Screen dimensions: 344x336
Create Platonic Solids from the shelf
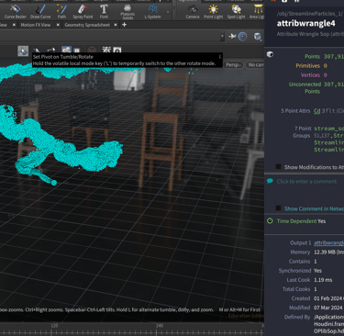(x=128, y=12)
